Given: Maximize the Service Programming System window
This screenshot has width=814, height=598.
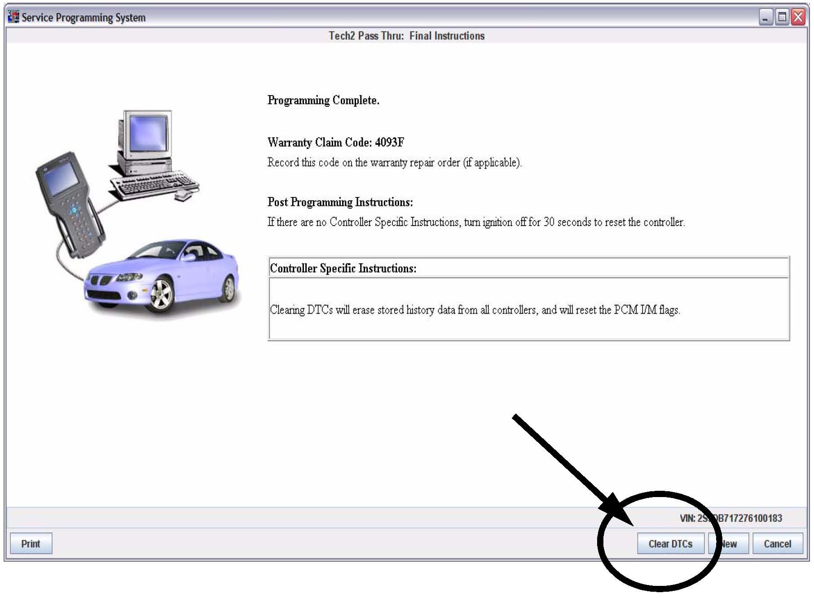Looking at the screenshot, I should pyautogui.click(x=782, y=17).
